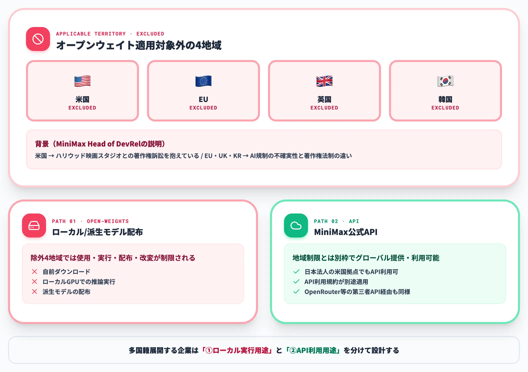Click EXCLUDED under EU
528x372 pixels.
pyautogui.click(x=203, y=108)
